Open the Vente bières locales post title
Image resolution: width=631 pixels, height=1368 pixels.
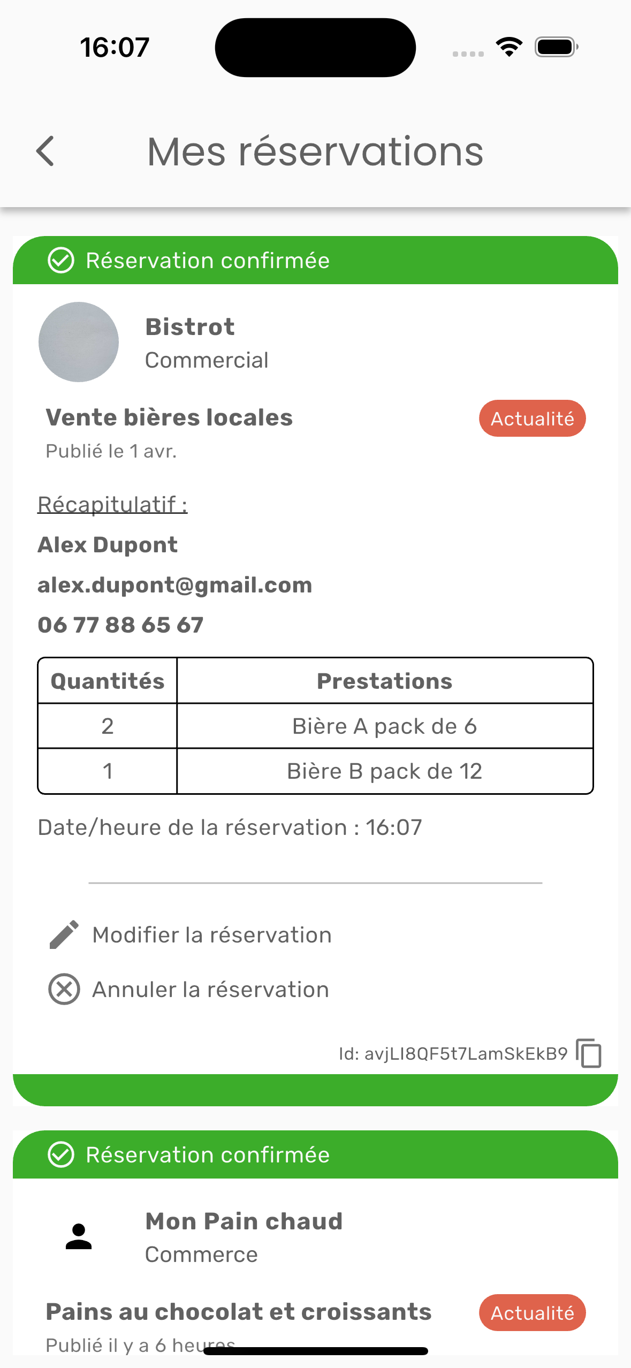(x=169, y=417)
